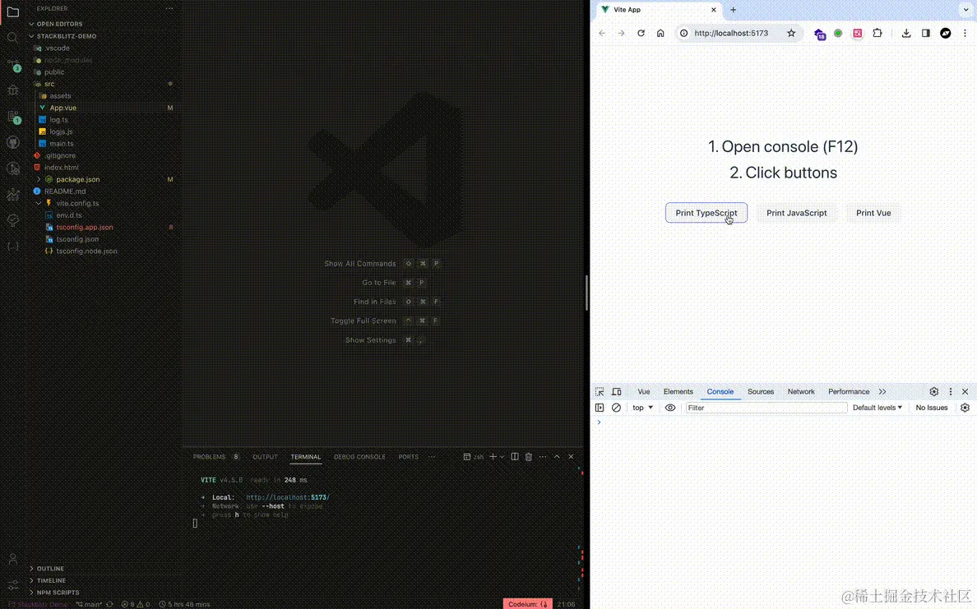Click the No Issues button
Screen dimensions: 977x609
(x=932, y=408)
